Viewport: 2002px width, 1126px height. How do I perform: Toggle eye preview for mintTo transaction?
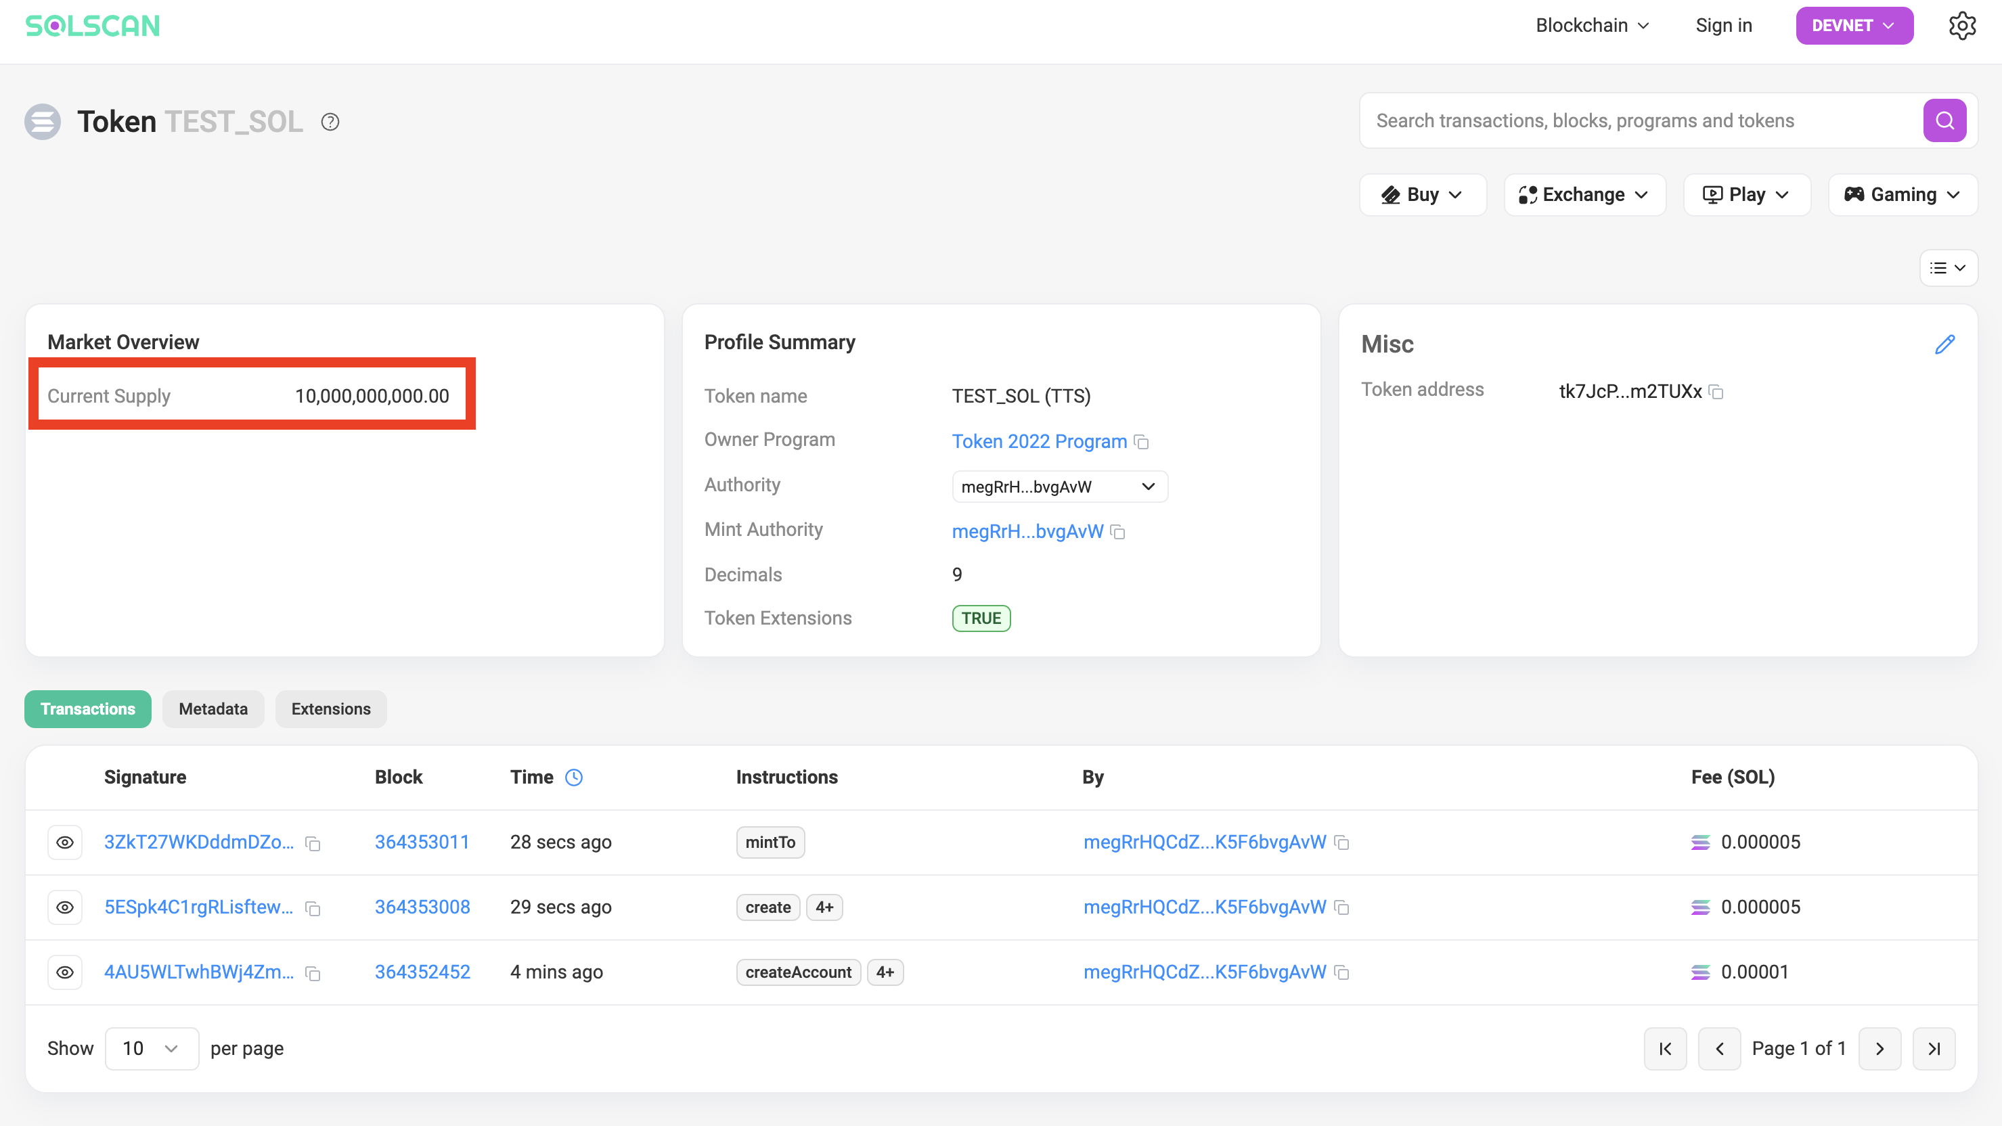pos(65,842)
